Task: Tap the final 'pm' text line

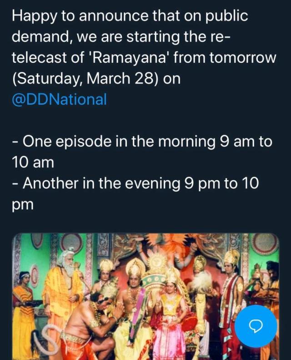Action: coord(22,204)
